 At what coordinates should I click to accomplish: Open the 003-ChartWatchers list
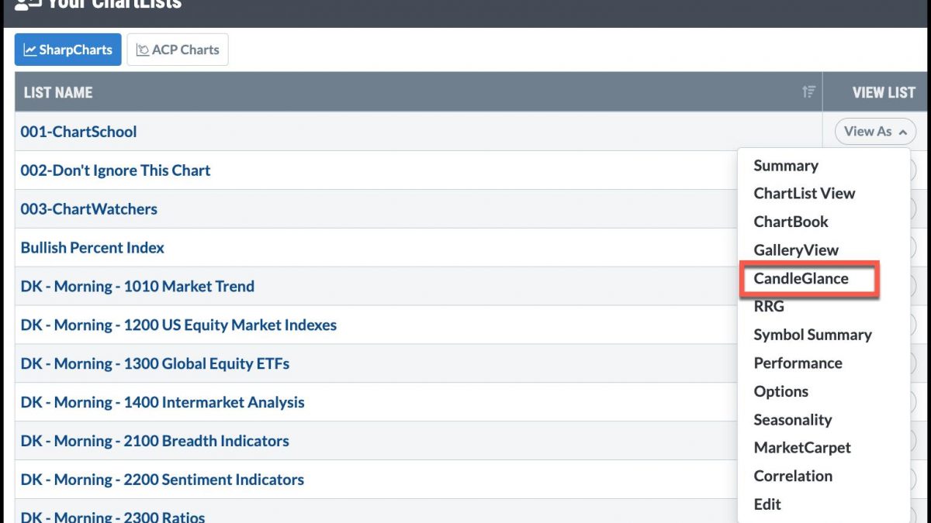88,209
